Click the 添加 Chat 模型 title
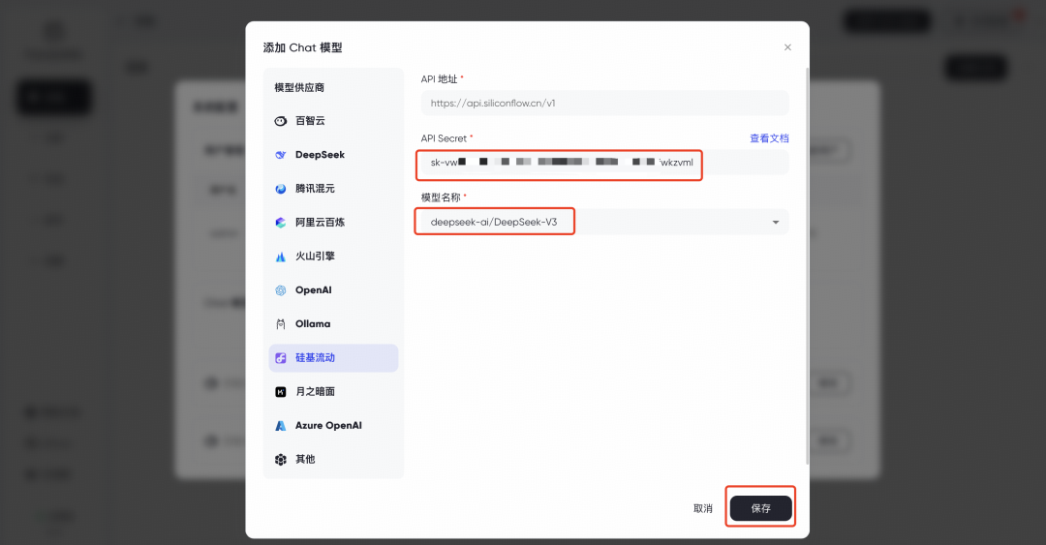This screenshot has height=545, width=1046. [303, 47]
